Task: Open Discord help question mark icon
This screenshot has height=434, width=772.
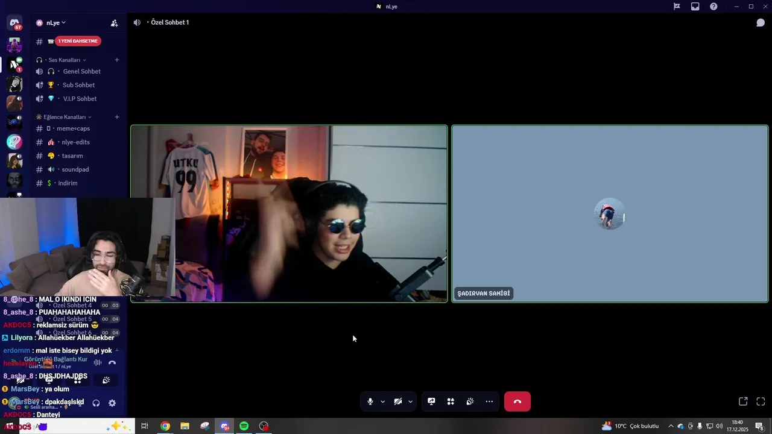Action: point(714,7)
